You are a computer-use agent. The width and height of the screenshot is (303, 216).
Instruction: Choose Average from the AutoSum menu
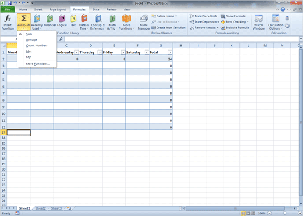tap(31, 39)
